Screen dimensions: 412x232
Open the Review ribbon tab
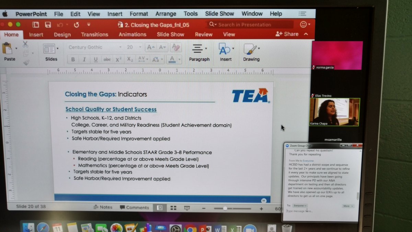(204, 34)
